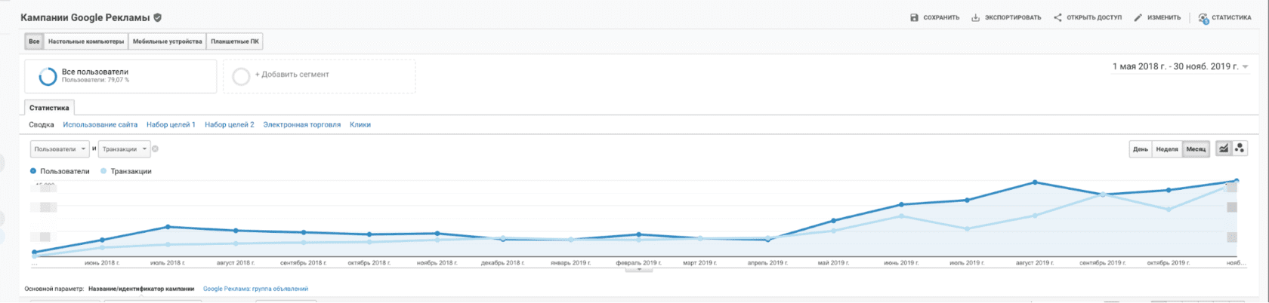Viewport: 1269px width, 303px height.
Task: Set chart granularity to Неделя
Action: [1167, 149]
